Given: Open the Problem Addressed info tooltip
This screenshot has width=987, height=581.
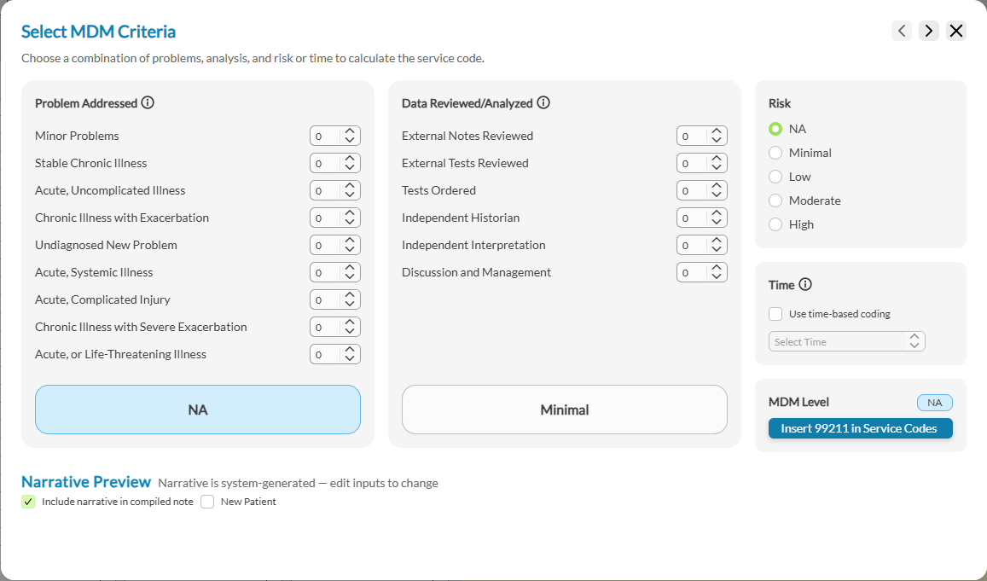Looking at the screenshot, I should (148, 102).
